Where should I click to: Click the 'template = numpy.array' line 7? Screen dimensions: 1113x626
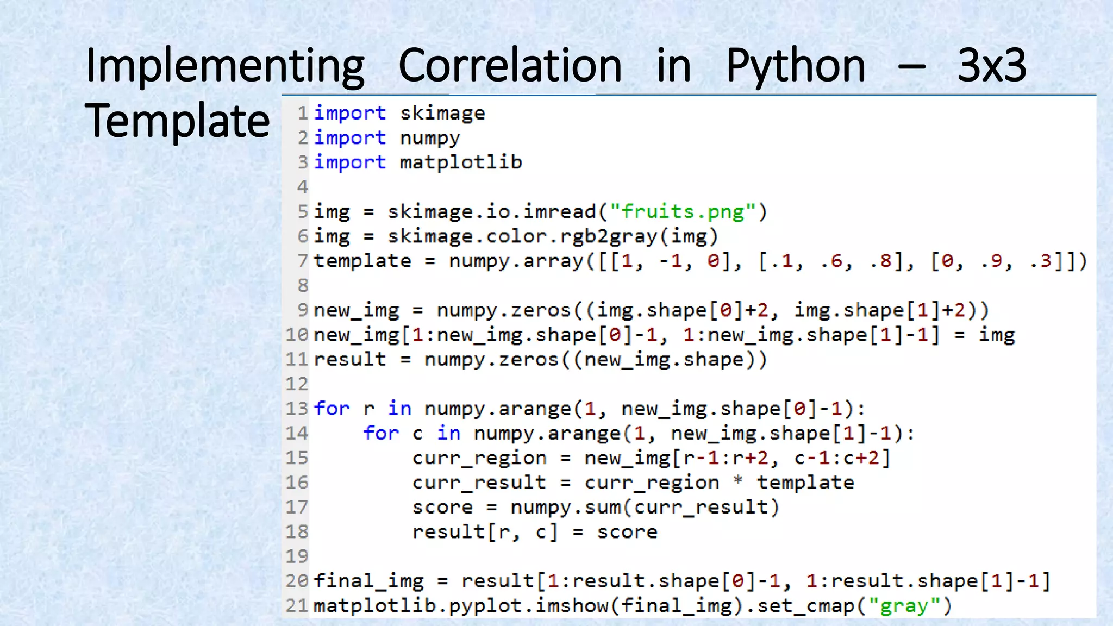701,261
